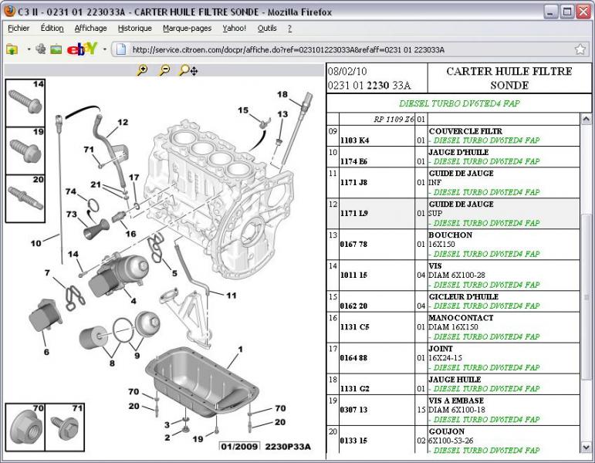The height and width of the screenshot is (463, 595).
Task: Click the page icon in the address bar
Action: [x=121, y=49]
